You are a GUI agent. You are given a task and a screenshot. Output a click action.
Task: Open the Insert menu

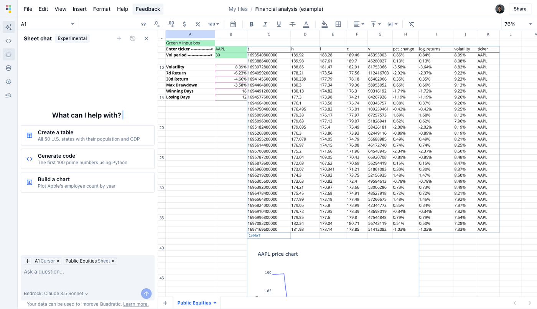(x=80, y=9)
